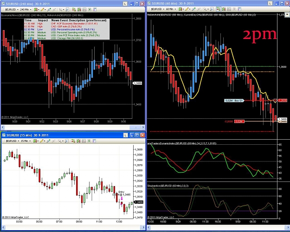This screenshot has height=232, width=290.
Task: Open chart Properties icon in 60 Min window
Action: tap(239, 9)
